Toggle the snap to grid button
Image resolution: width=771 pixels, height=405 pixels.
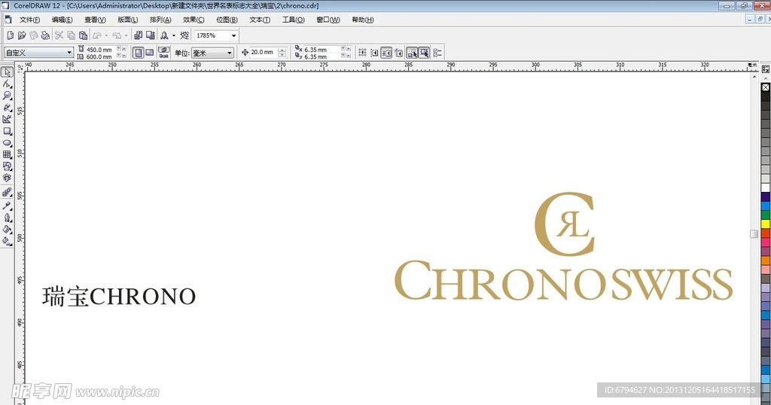pyautogui.click(x=362, y=53)
